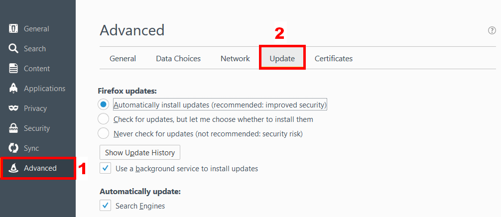
Task: Switch to the Network tab
Action: coord(235,59)
